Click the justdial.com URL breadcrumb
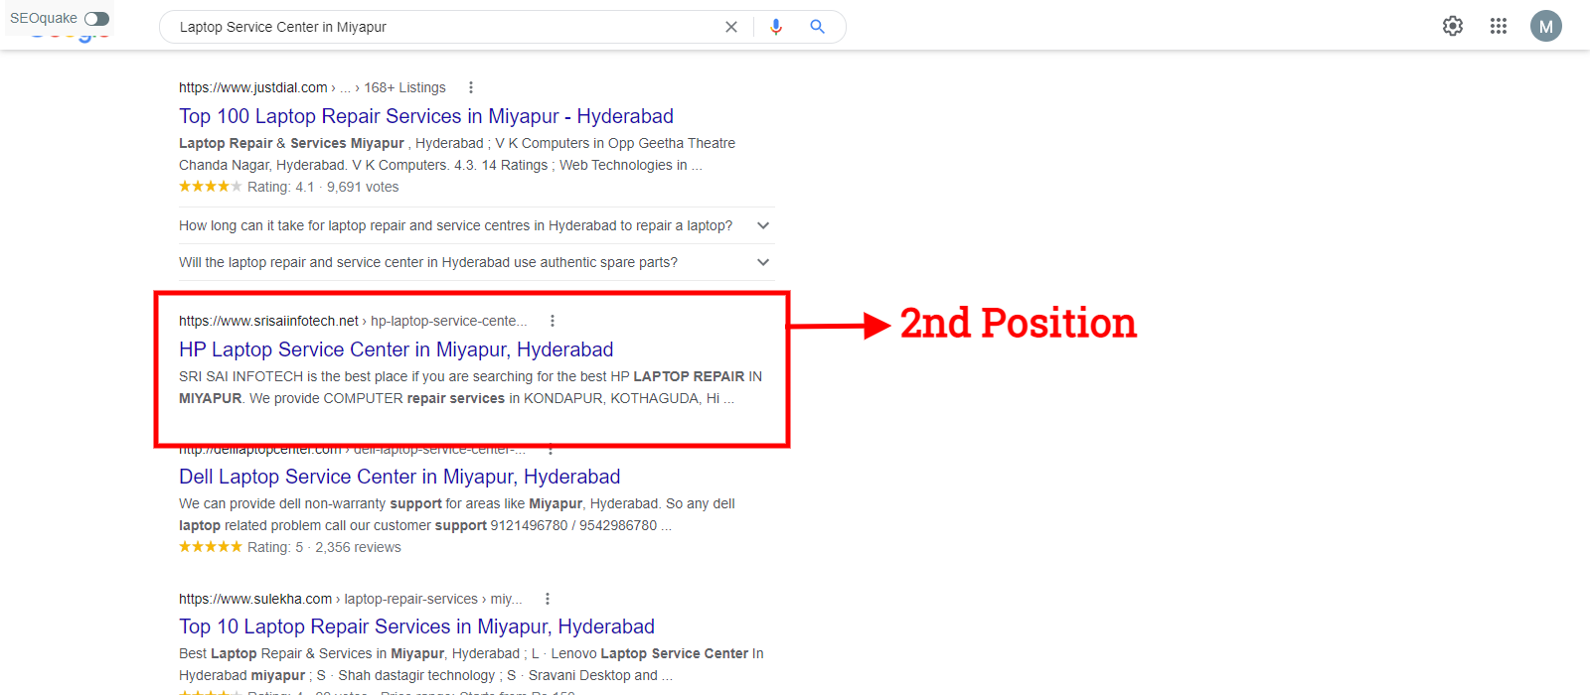This screenshot has width=1590, height=695. coord(312,87)
